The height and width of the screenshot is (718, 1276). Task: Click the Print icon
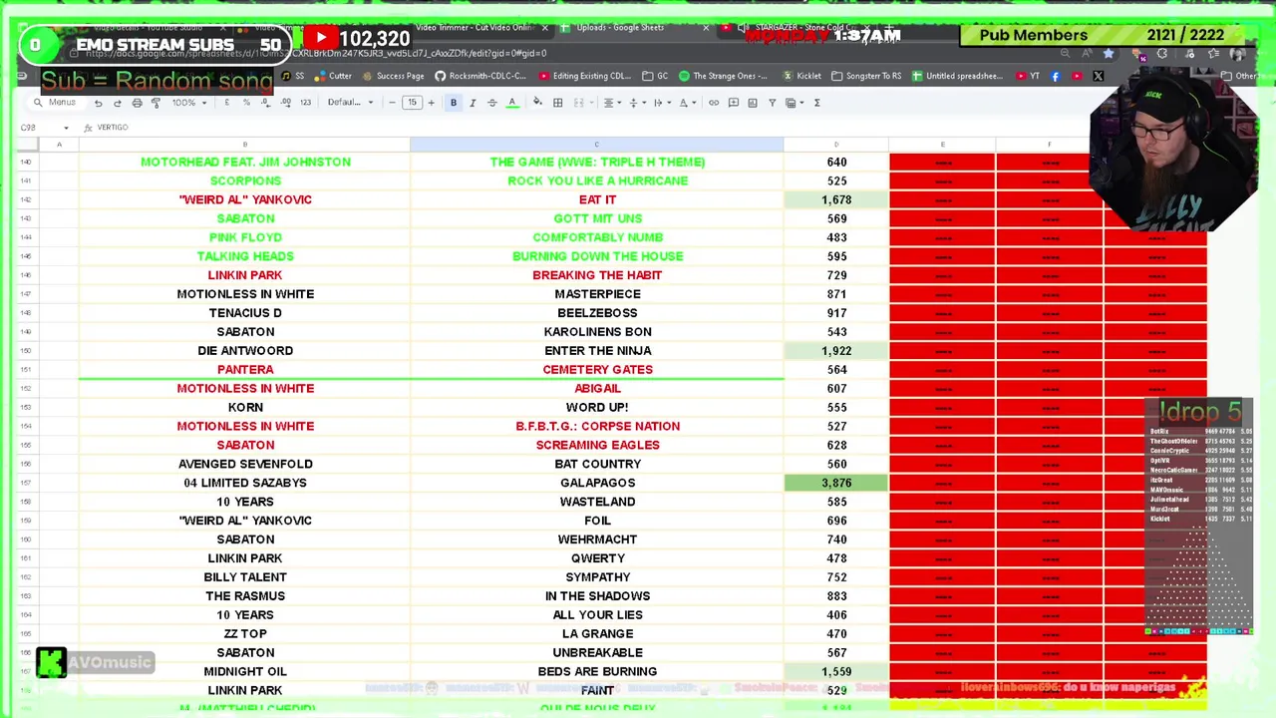point(137,103)
